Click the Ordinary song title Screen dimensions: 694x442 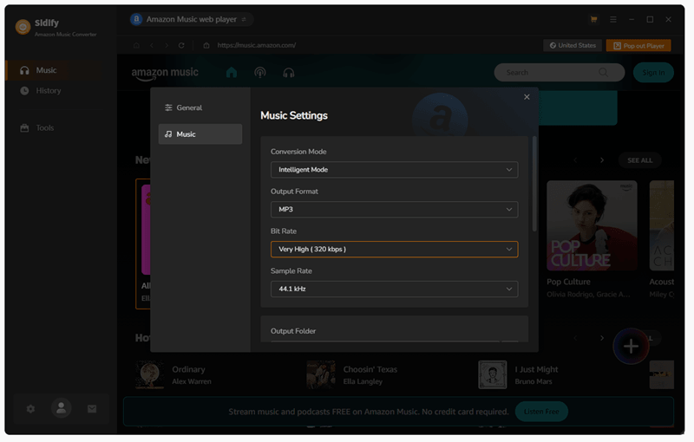pyautogui.click(x=188, y=369)
